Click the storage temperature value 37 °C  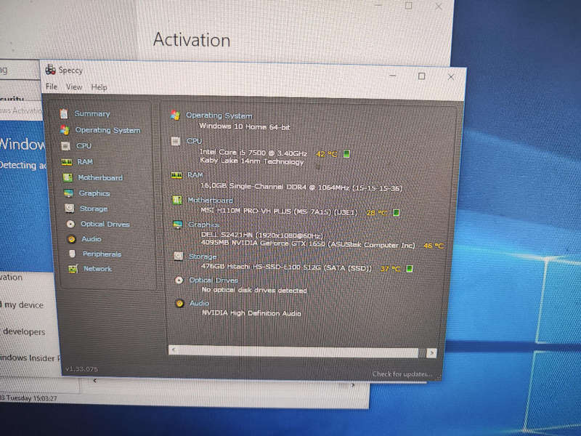[x=391, y=269]
